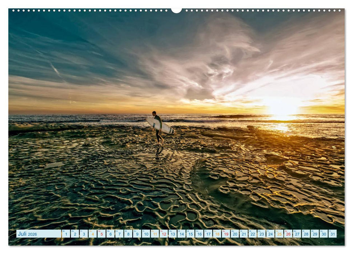Click the reflective tide pools in the foreground

[x=164, y=196]
